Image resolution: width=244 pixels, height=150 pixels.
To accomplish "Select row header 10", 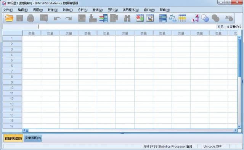I will [12, 88].
